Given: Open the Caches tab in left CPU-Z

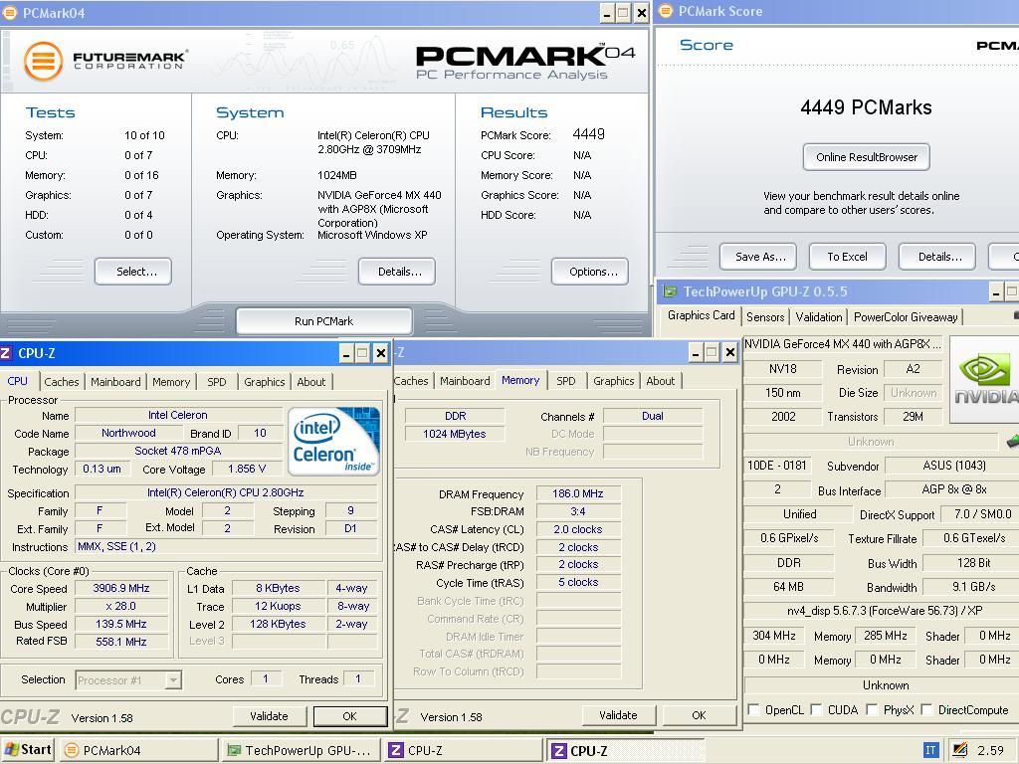Looking at the screenshot, I should (61, 382).
